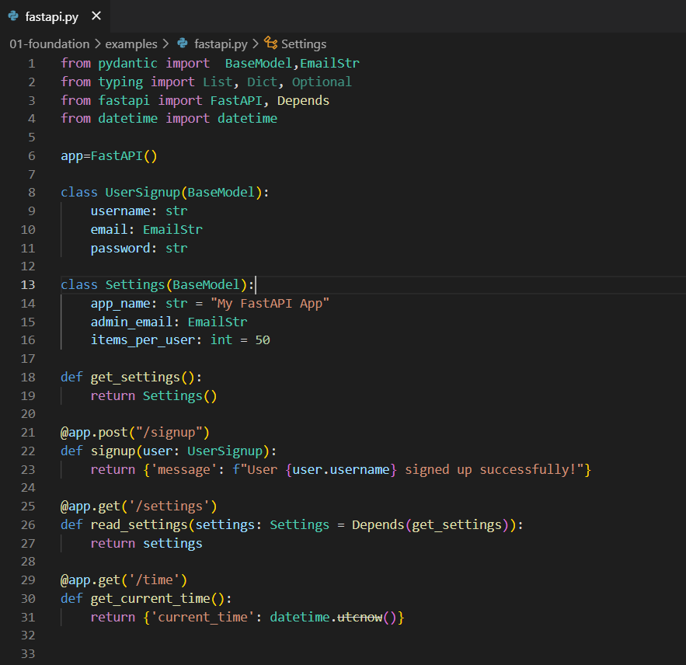Click Depends in the fastapi import line

[x=303, y=101]
